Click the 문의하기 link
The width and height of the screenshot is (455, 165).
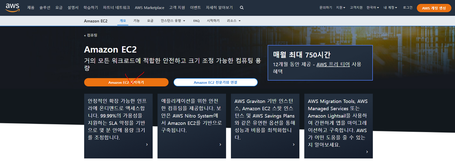click(x=326, y=7)
